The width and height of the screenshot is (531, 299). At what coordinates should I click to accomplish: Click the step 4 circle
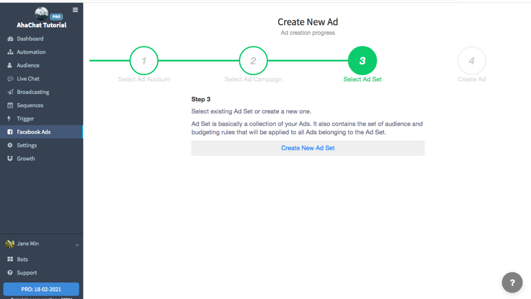(x=472, y=61)
